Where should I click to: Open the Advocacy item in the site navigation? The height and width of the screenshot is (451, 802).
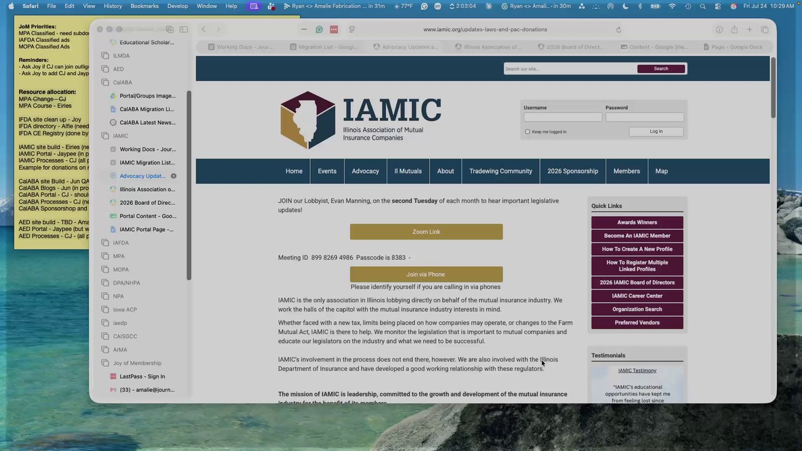tap(365, 171)
